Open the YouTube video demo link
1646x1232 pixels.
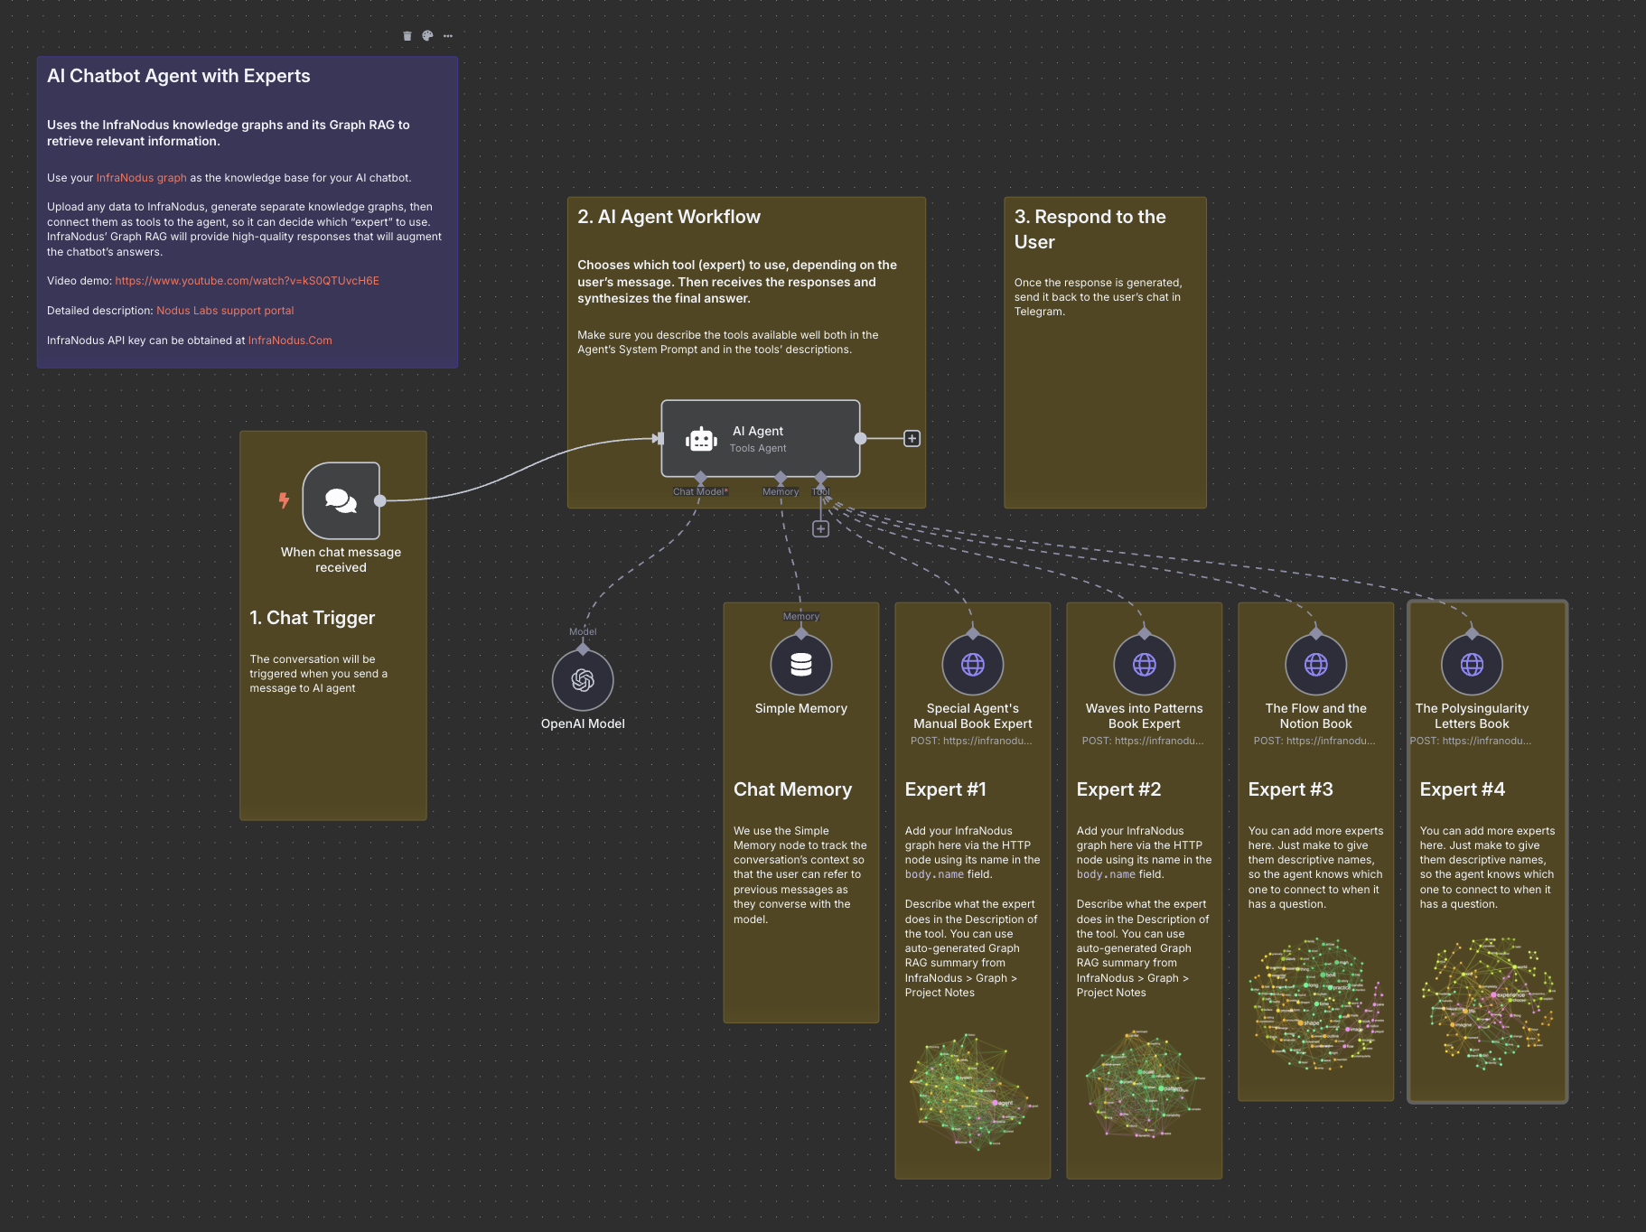pyautogui.click(x=248, y=281)
